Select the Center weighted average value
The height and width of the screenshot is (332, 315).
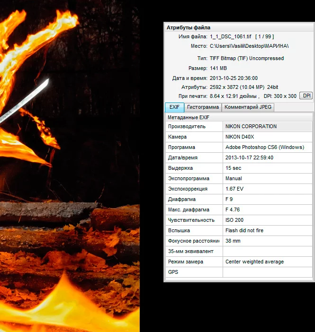[x=254, y=262]
